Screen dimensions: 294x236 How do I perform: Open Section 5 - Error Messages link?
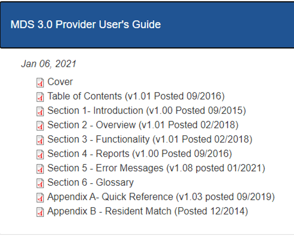pyautogui.click(x=156, y=168)
